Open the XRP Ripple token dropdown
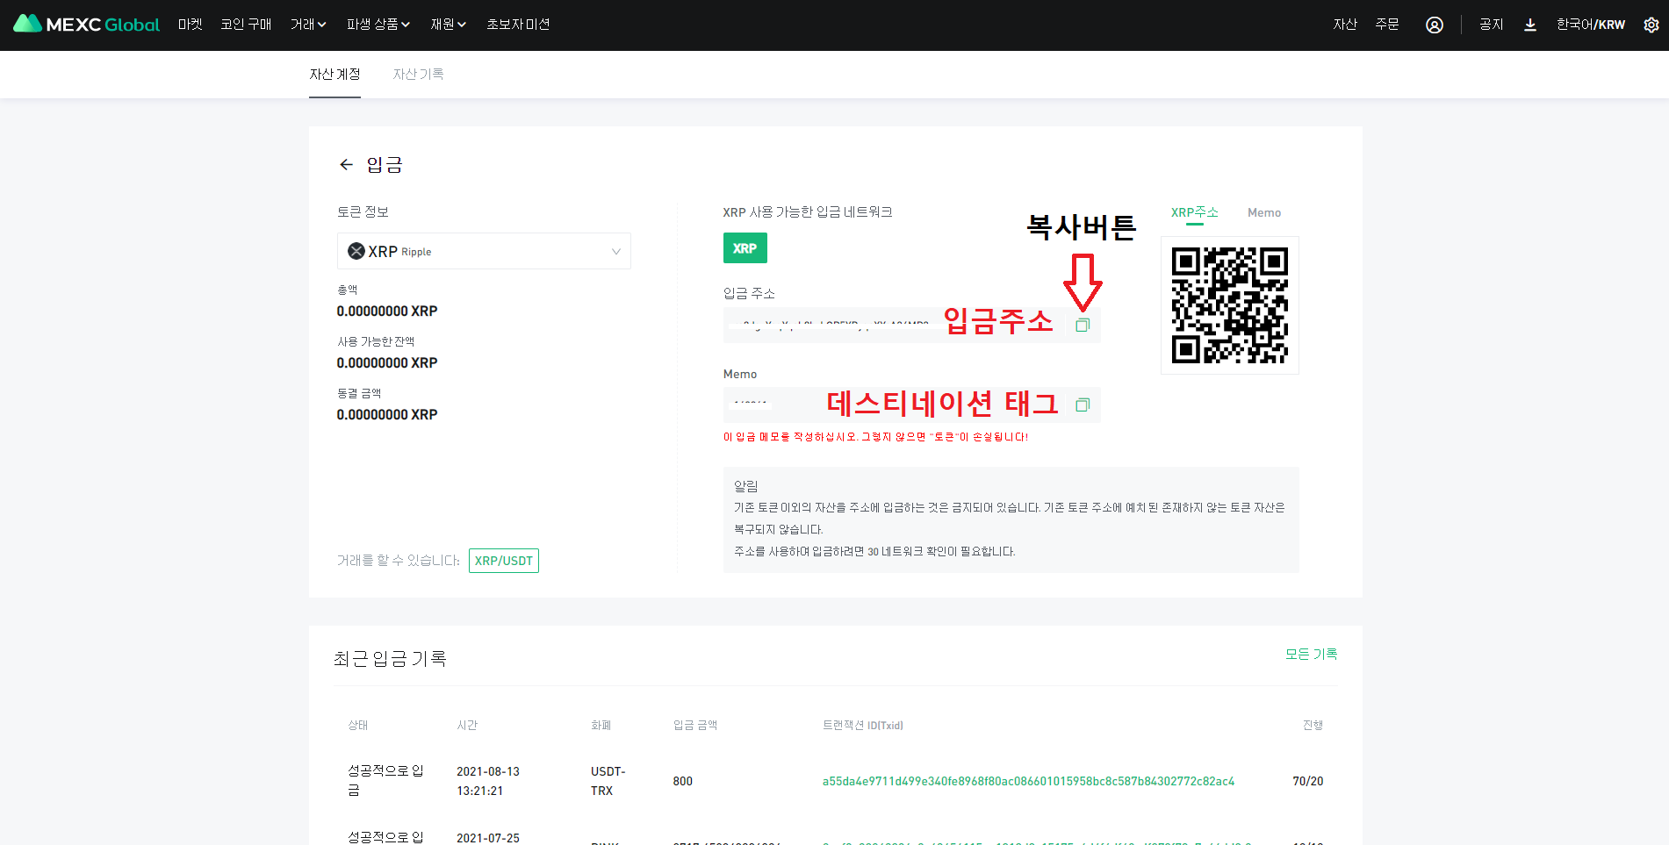This screenshot has height=845, width=1669. click(x=484, y=251)
